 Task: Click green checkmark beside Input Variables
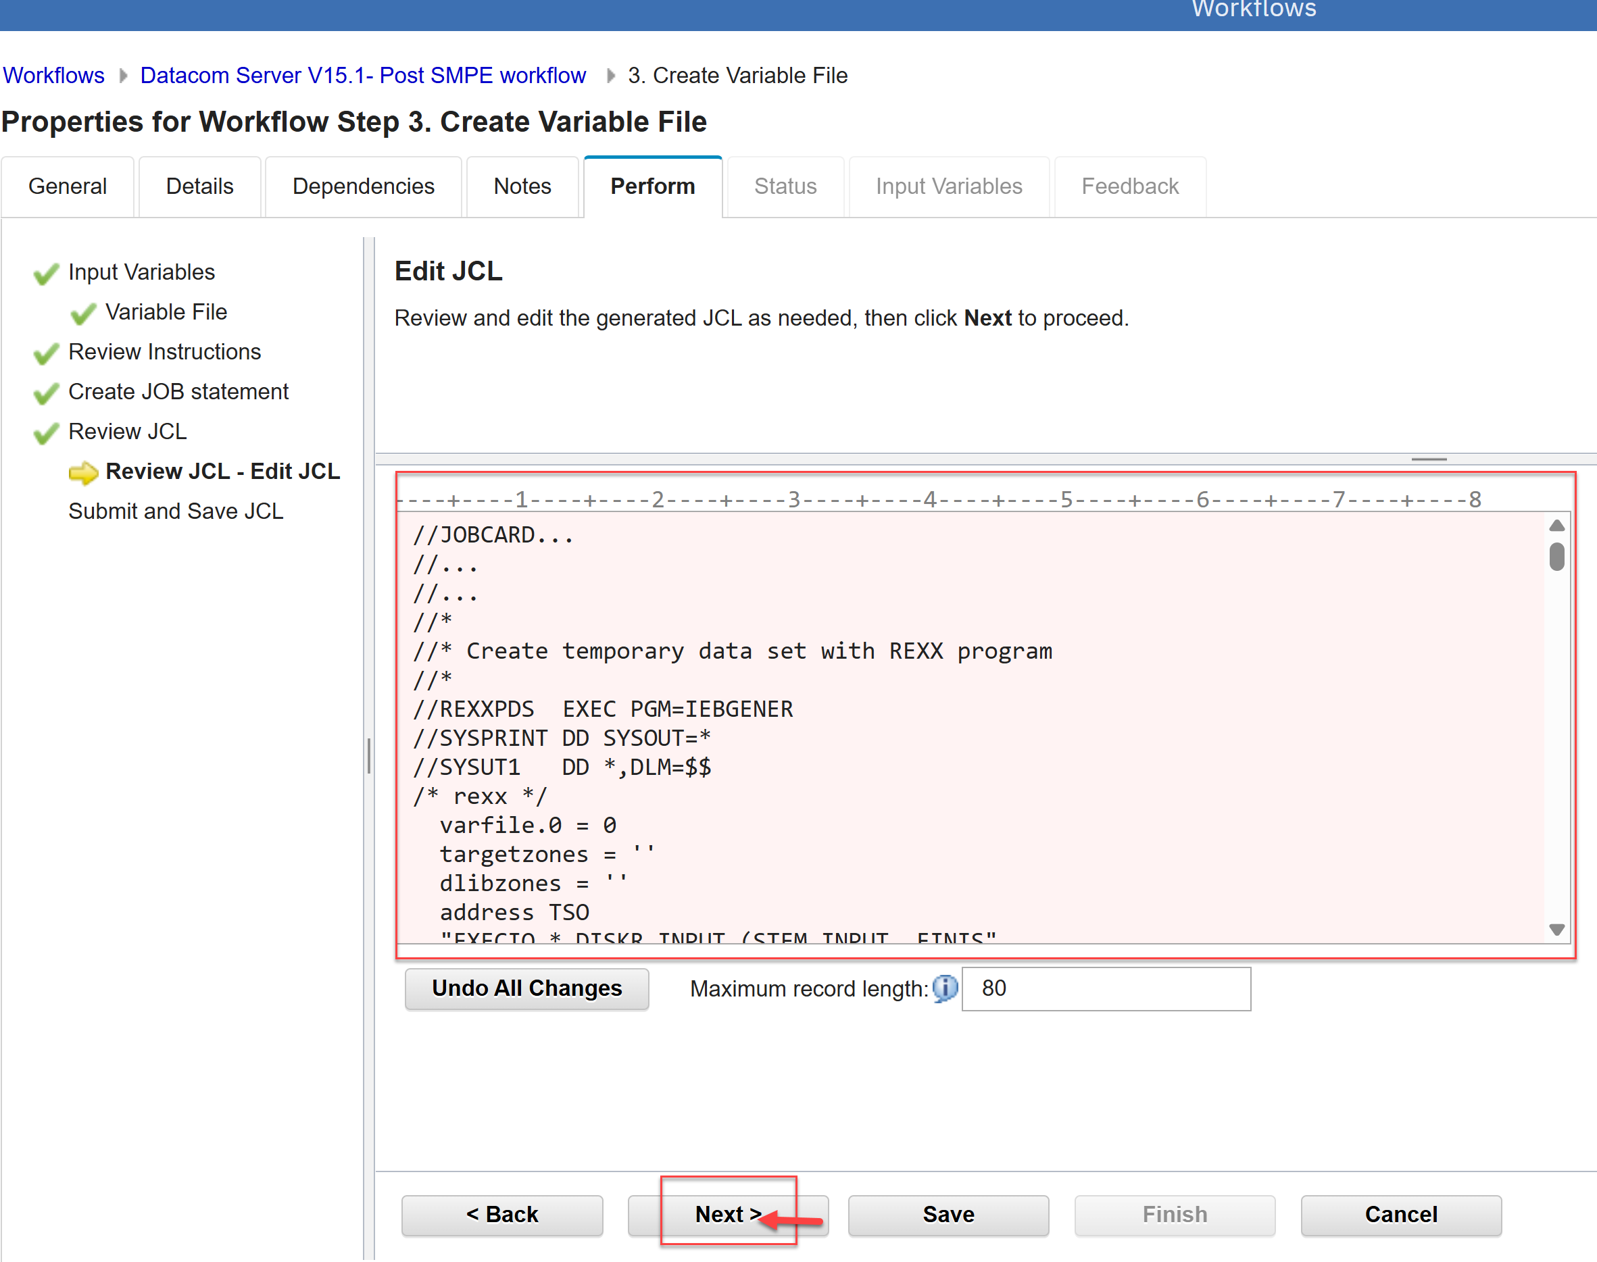(46, 274)
